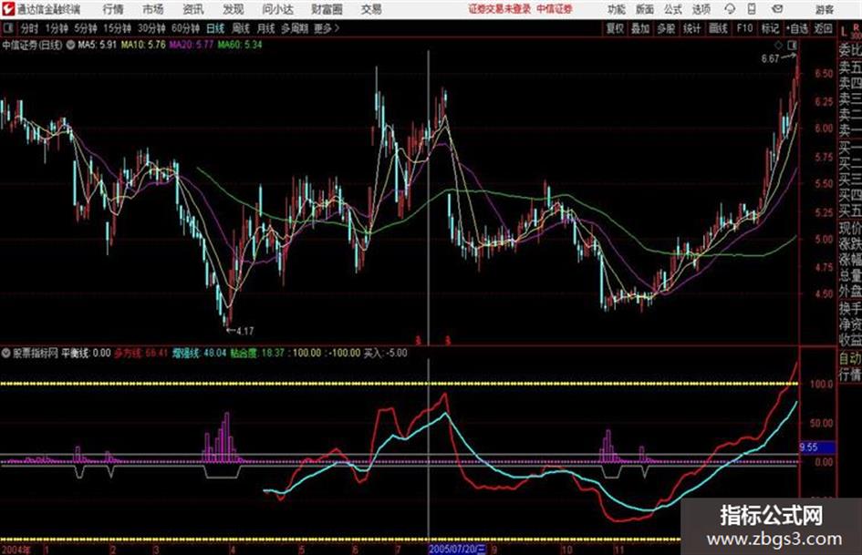The image size is (862, 555).
Task: Click the 叠加 overlay toolbar button
Action: click(x=640, y=28)
